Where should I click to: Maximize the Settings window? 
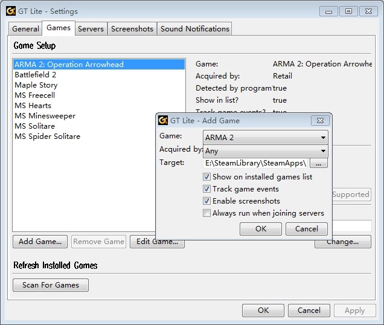coord(348,11)
